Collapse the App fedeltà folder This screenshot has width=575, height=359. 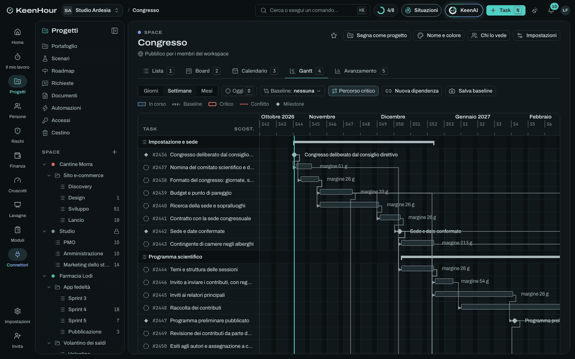[x=49, y=287]
